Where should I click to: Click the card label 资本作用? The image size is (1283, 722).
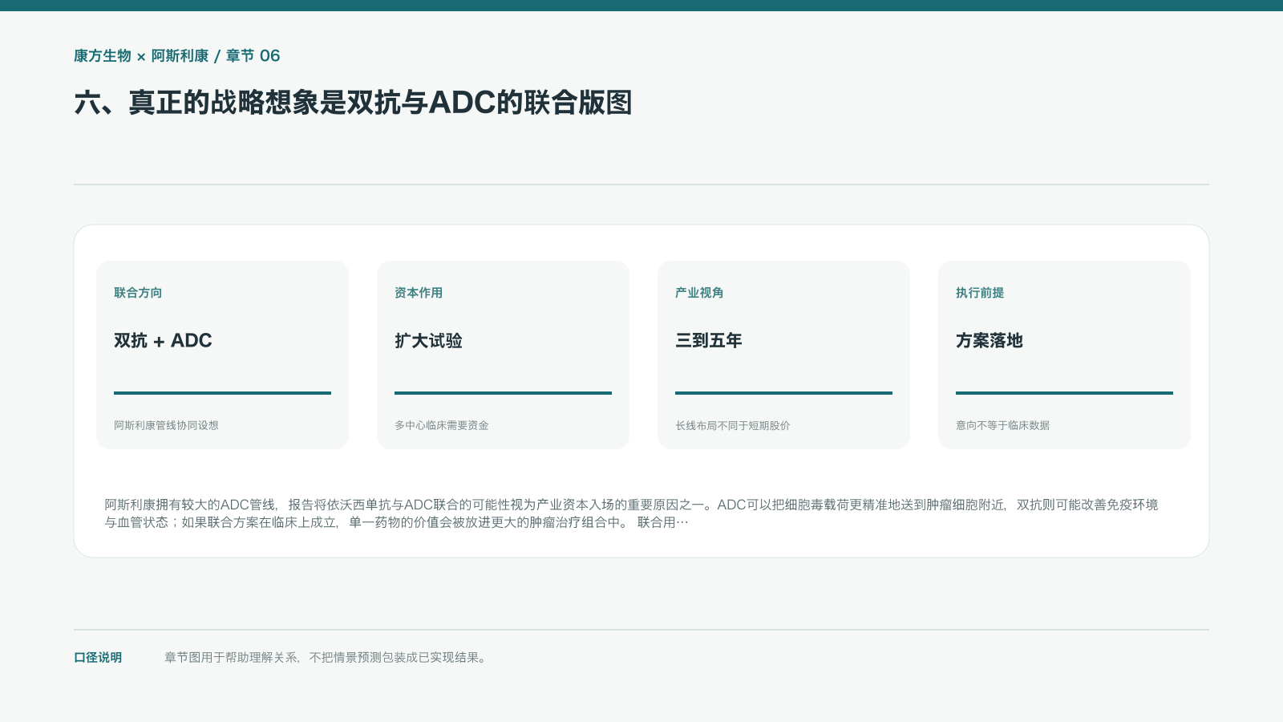click(419, 293)
